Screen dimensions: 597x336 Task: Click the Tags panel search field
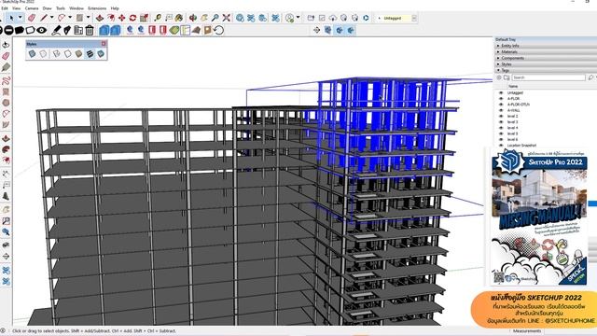[548, 77]
